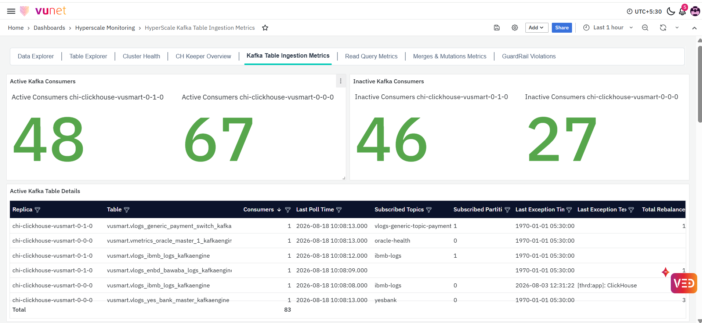Open the Last 1 hour time picker
This screenshot has width=702, height=323.
(608, 28)
